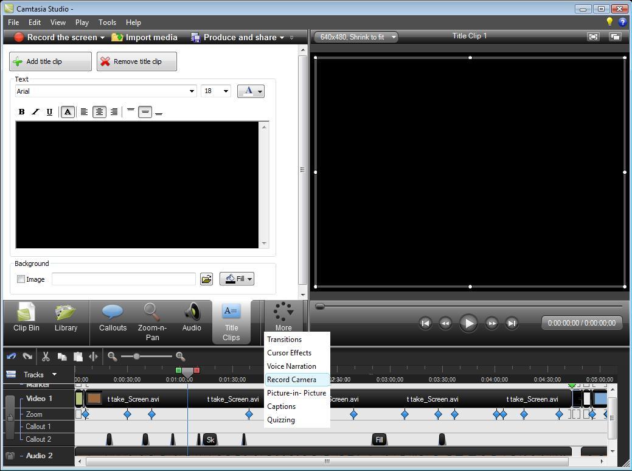Open the font size dropdown
This screenshot has width=632, height=471.
pyautogui.click(x=216, y=91)
